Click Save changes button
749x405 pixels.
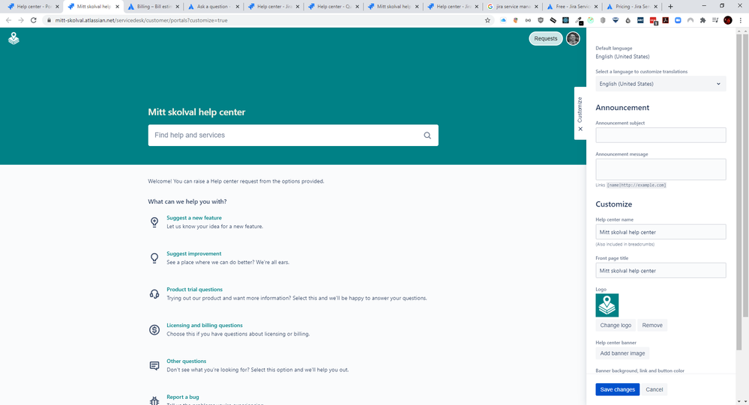point(617,390)
